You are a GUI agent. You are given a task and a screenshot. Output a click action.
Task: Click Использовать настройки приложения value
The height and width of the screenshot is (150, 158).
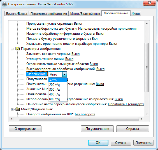tap(108, 29)
